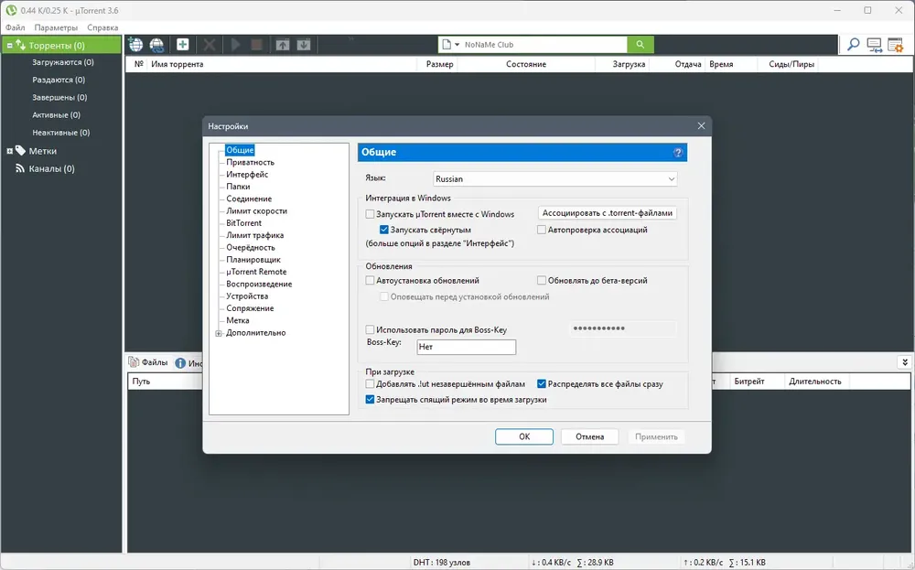Select Планировщик in settings tree
This screenshot has width=915, height=570.
click(x=253, y=260)
